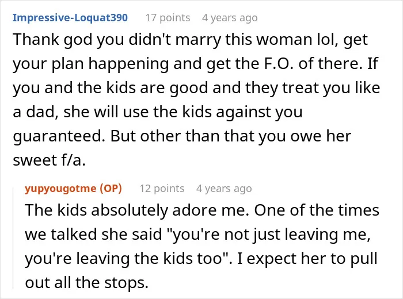Open the top comment's "4 years ago" permalink
403x299 pixels.
pos(230,18)
